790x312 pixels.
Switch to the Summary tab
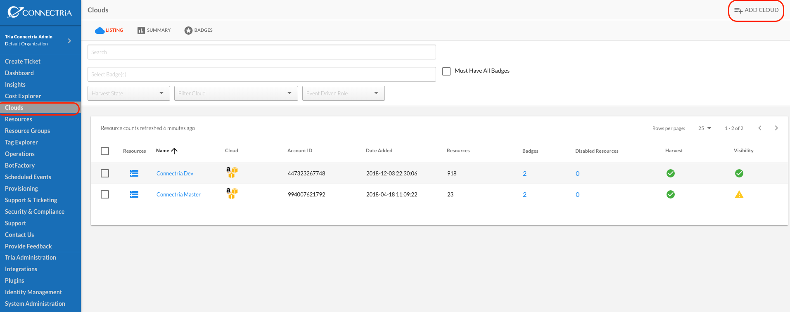(154, 30)
